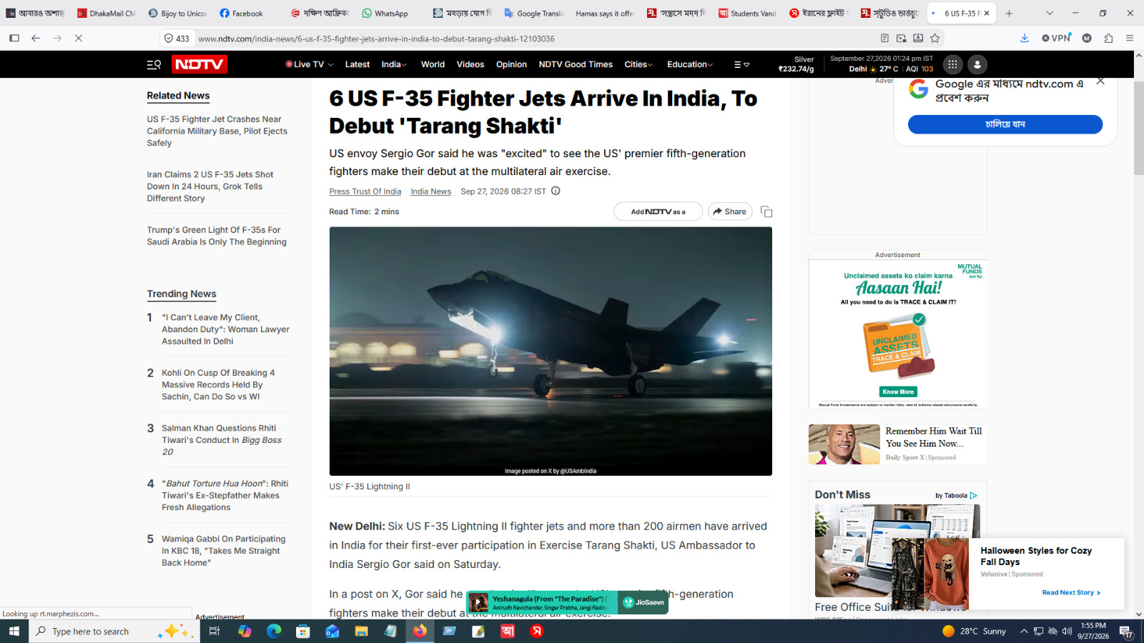
Task: Open Microsoft Store from the taskbar
Action: tap(303, 631)
